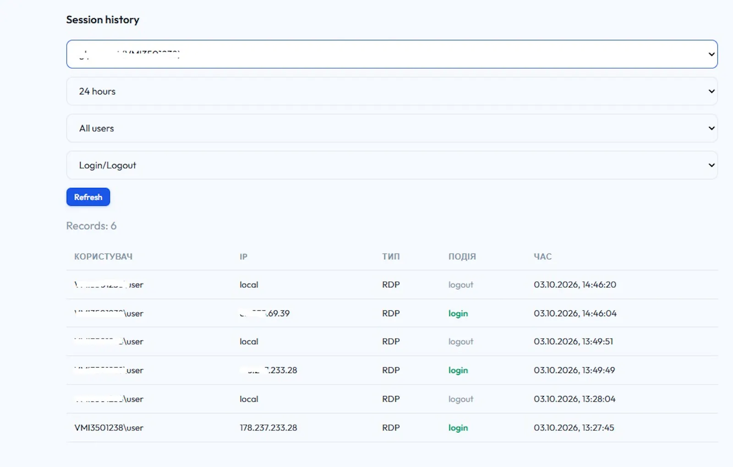Click the partially hidden IP ending .69.39
This screenshot has width=733, height=467.
pos(265,313)
